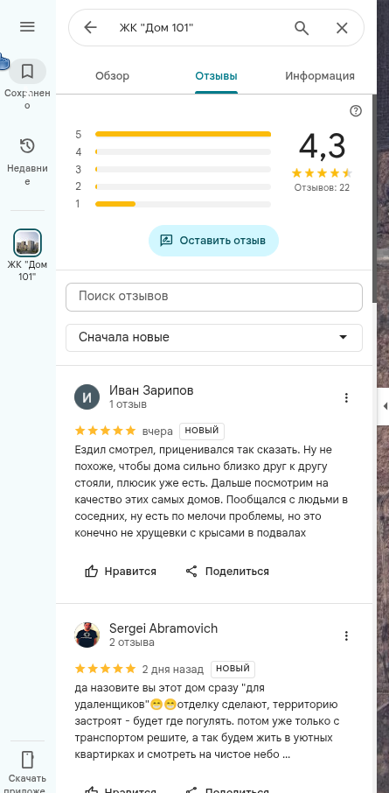Click the "2 дня назад" timestamp

click(x=173, y=669)
